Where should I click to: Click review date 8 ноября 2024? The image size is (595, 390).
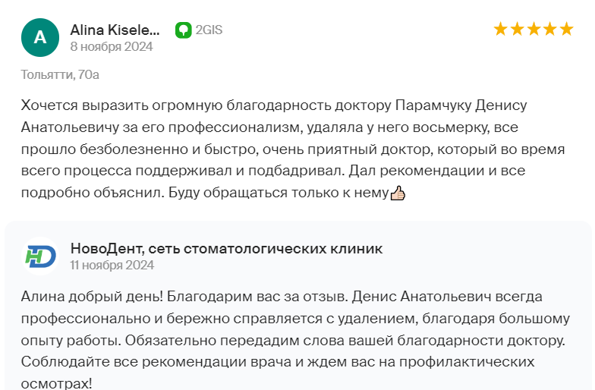point(112,47)
